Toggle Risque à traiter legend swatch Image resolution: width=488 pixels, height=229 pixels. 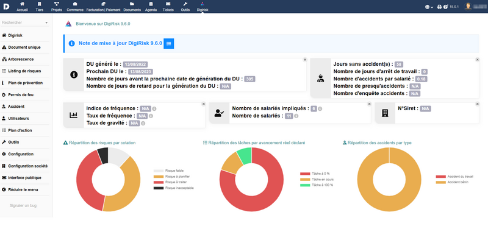tap(159, 182)
